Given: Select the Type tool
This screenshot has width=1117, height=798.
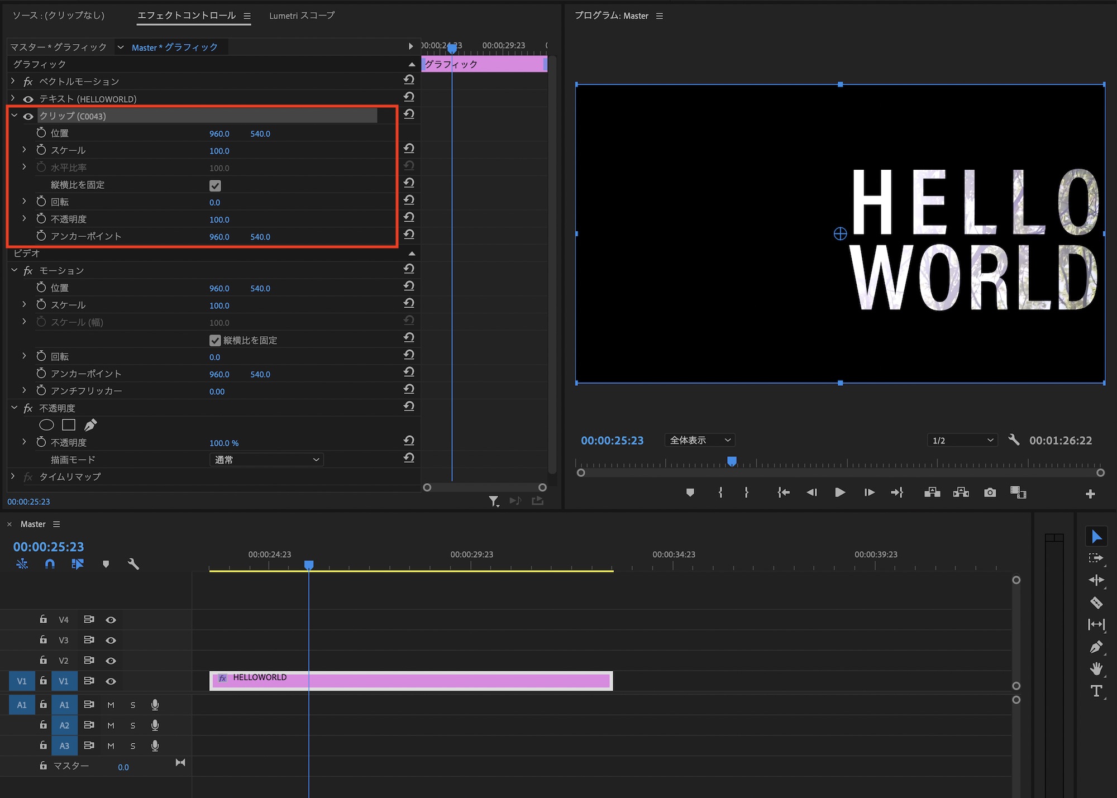Looking at the screenshot, I should (1096, 691).
